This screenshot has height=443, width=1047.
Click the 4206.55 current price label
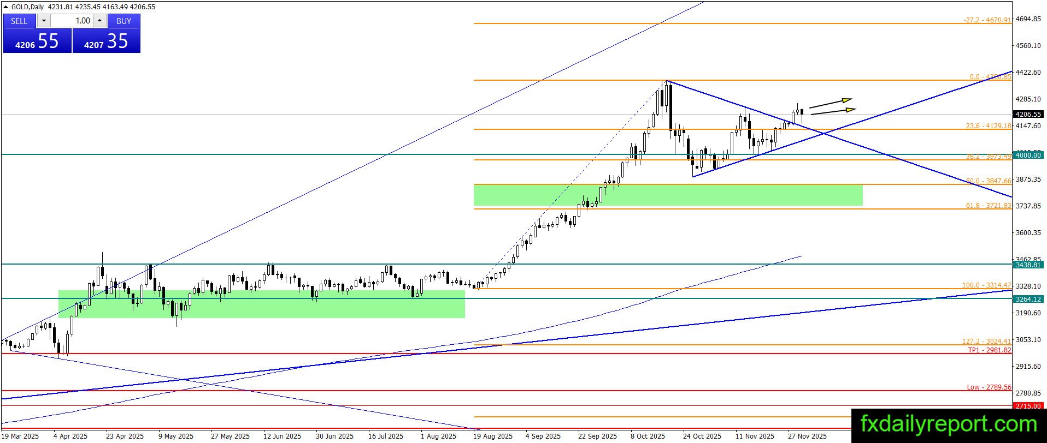click(1027, 115)
